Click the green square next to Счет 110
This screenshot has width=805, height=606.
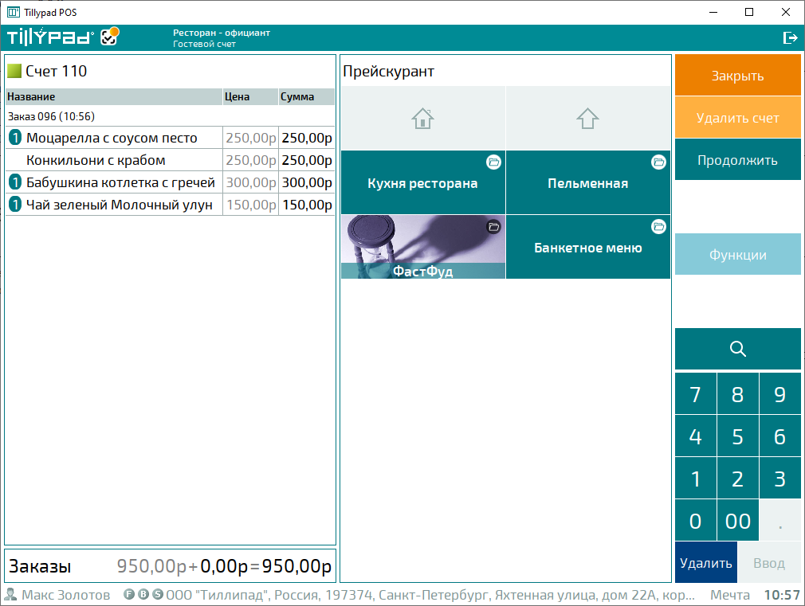[14, 71]
